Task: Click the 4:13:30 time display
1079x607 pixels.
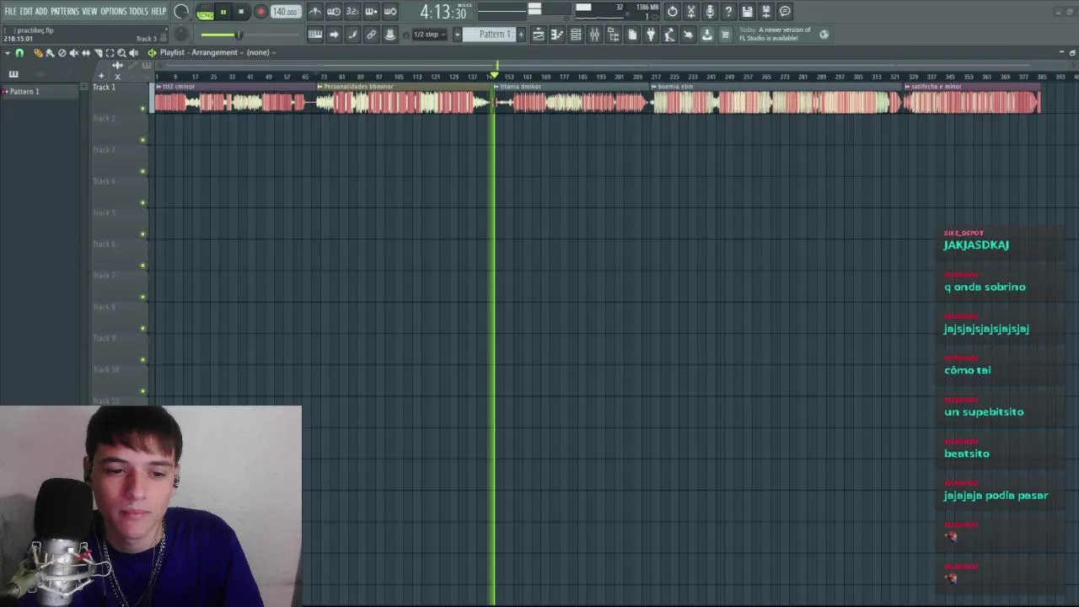Action: tap(443, 12)
